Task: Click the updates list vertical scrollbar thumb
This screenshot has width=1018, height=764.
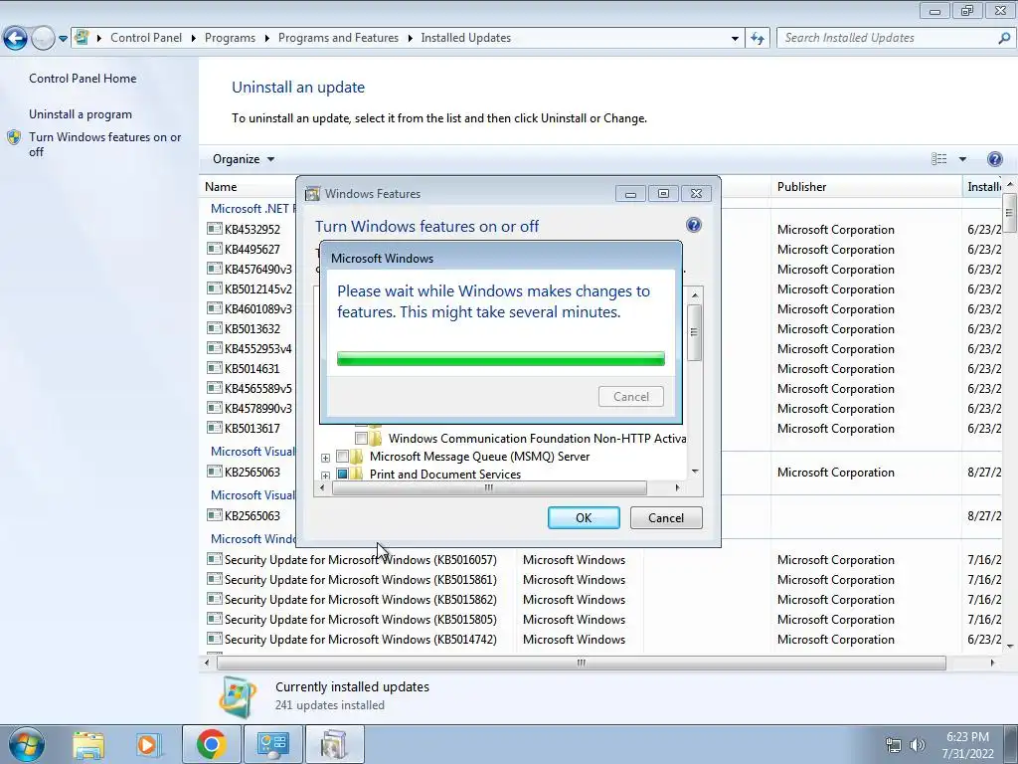Action: (1009, 213)
